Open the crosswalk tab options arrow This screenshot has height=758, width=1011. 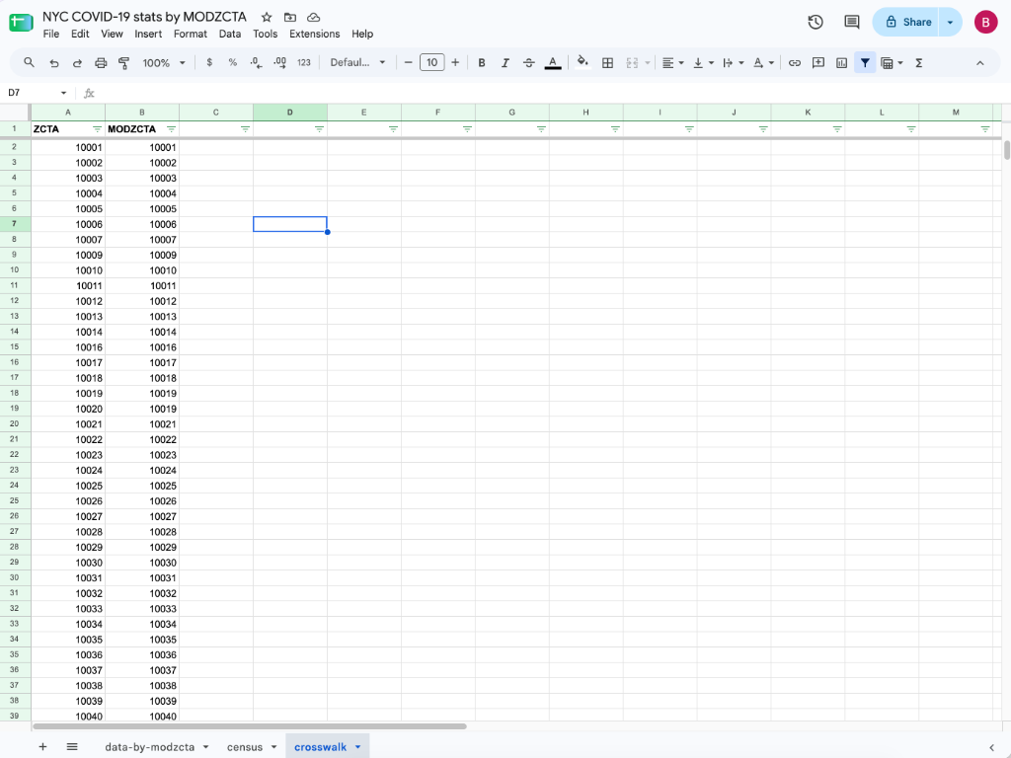click(x=357, y=747)
